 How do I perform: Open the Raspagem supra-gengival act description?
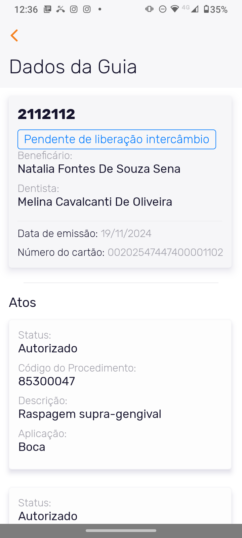coord(90,414)
